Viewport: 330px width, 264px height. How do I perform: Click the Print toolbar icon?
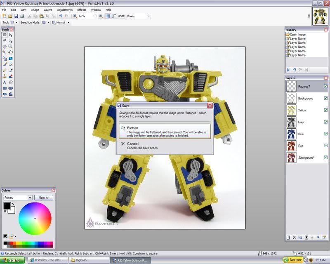(22, 16)
